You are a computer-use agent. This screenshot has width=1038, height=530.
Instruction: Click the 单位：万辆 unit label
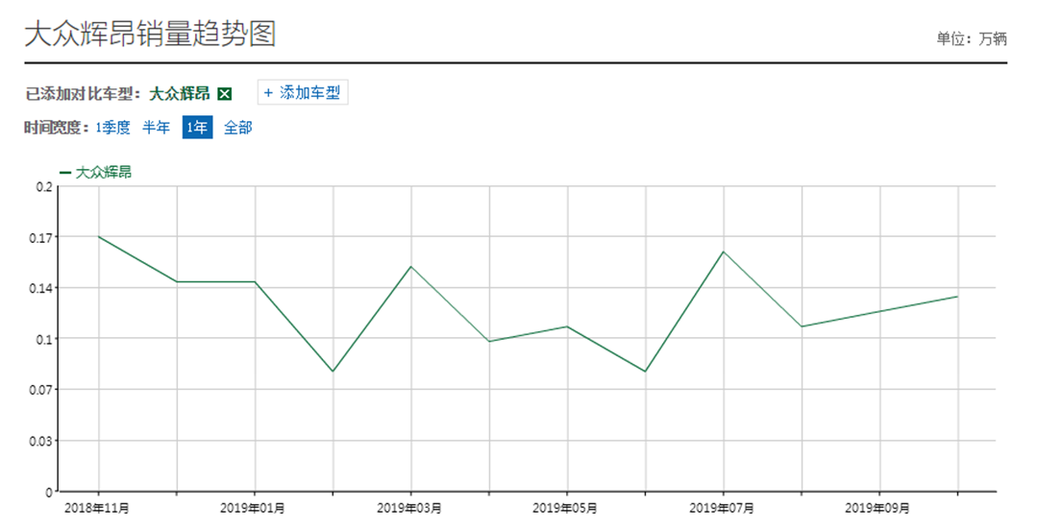click(x=971, y=38)
